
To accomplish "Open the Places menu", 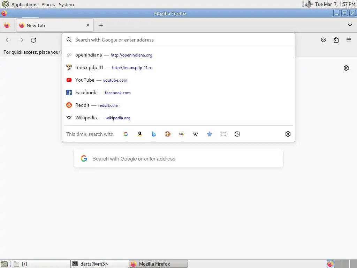I will tap(48, 5).
